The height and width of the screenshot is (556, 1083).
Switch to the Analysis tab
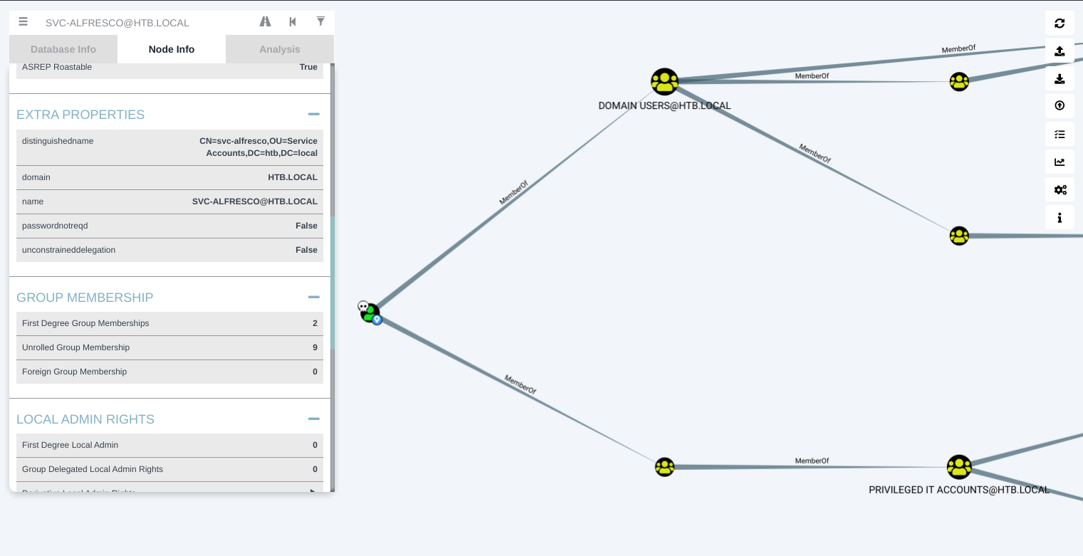coord(280,49)
